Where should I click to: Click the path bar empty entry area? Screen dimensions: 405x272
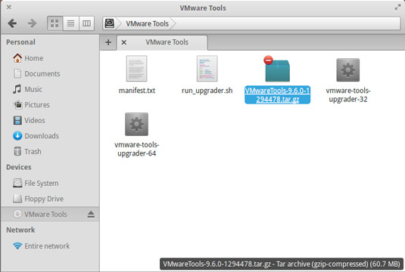[x=287, y=23]
